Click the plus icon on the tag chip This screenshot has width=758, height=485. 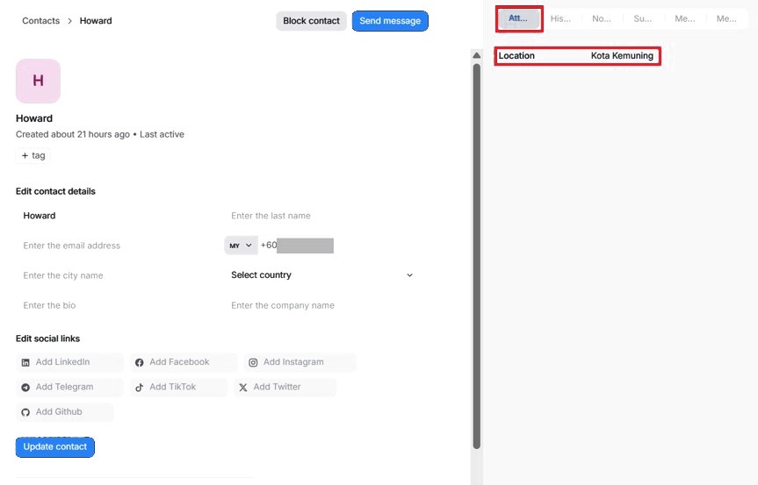25,155
